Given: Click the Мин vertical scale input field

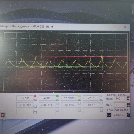Looking at the screenshot, I should click(119, 105).
